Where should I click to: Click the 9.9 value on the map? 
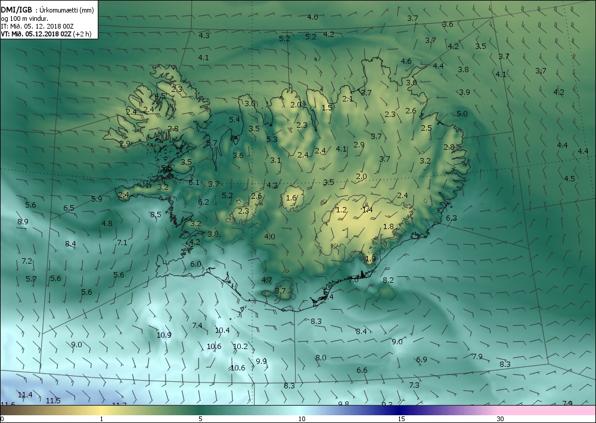coord(261,362)
